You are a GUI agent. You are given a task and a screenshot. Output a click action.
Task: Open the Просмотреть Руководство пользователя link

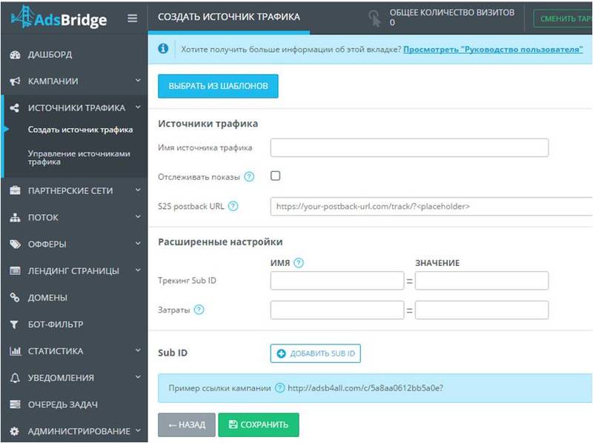[493, 49]
